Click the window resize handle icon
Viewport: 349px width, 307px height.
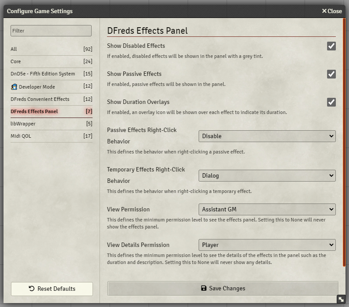pos(341,299)
